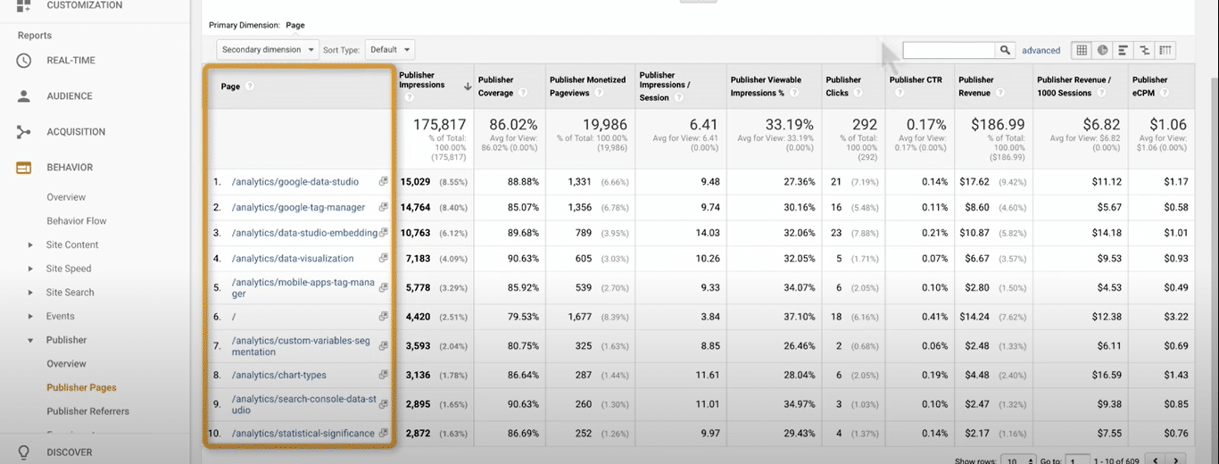Screen dimensions: 1219x464
Task: Click the Acquisition arrows icon
Action: point(24,132)
